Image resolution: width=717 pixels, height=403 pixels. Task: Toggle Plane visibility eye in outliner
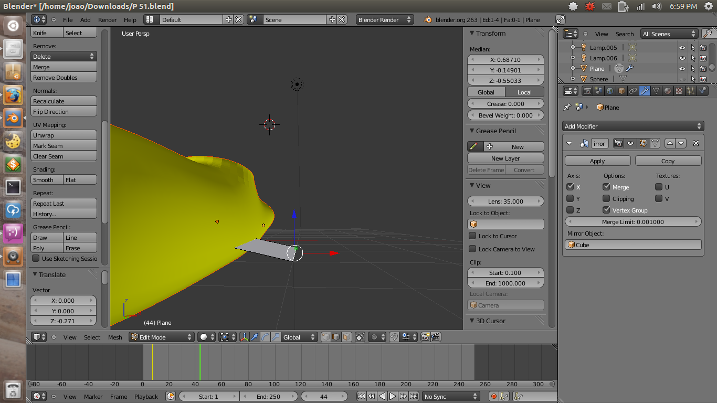pos(682,68)
